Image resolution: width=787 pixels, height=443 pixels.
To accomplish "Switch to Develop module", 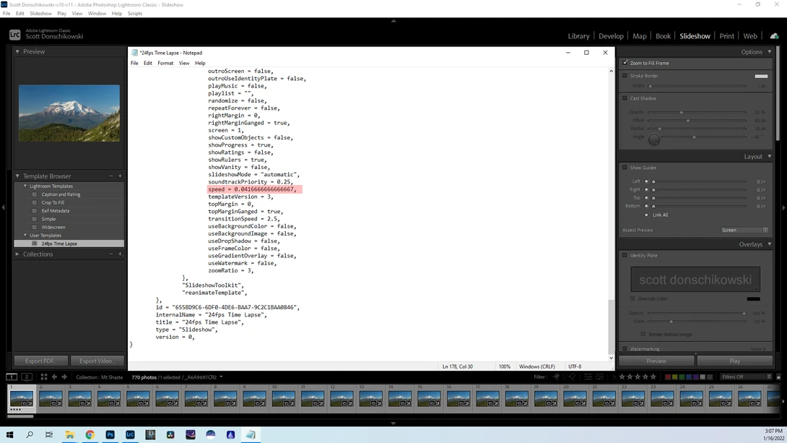I will coord(611,36).
